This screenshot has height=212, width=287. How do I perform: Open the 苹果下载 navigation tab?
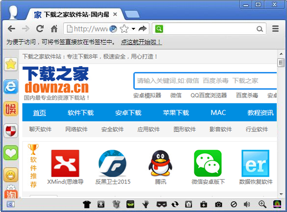point(176,113)
